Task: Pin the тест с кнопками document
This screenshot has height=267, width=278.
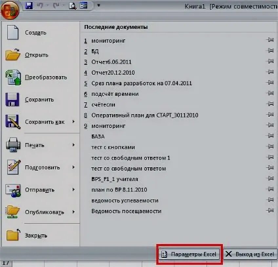Action: tap(270, 146)
